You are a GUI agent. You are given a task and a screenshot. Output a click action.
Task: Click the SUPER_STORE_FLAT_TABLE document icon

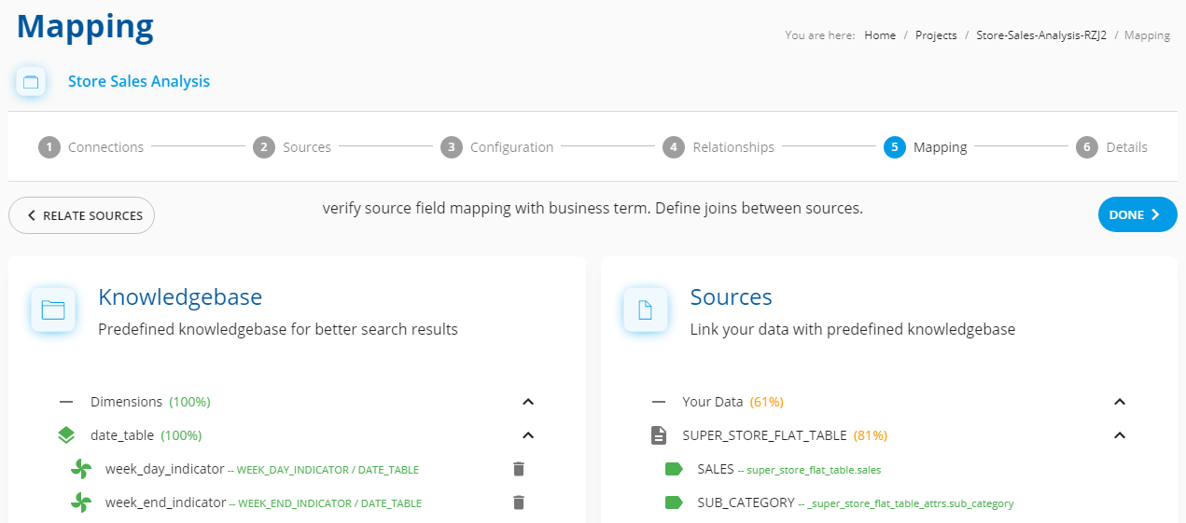658,435
